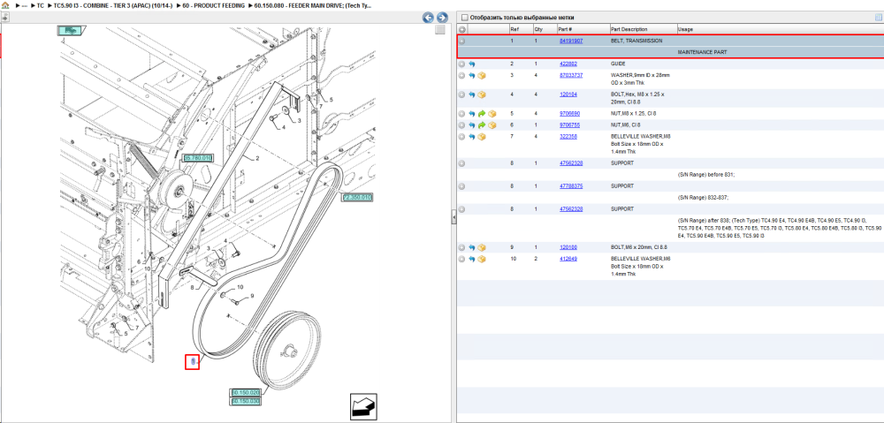Image resolution: width=884 pixels, height=423 pixels.
Task: Select callout number 6 on the diagram
Action: 140,261
